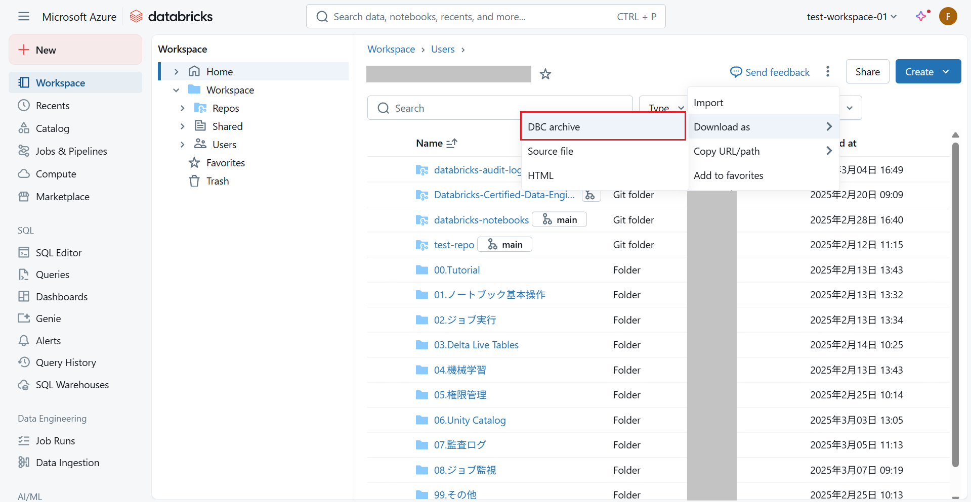Click the Home house icon in tree

pos(194,71)
